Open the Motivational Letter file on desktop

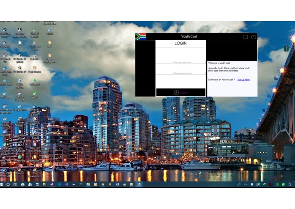click(20, 135)
